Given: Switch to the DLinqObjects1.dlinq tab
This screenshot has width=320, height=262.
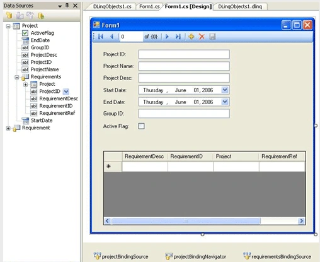Looking at the screenshot, I should click(x=240, y=6).
